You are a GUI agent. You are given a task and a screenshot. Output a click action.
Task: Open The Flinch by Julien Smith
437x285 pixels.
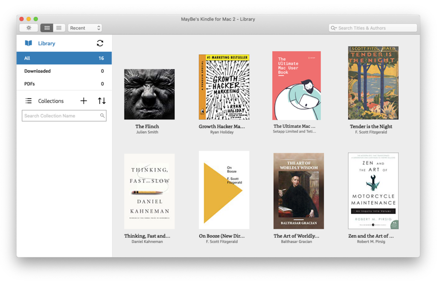click(x=149, y=94)
